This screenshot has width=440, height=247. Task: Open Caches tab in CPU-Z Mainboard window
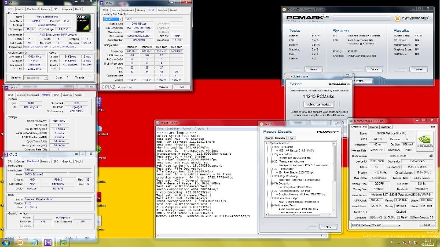20,161
